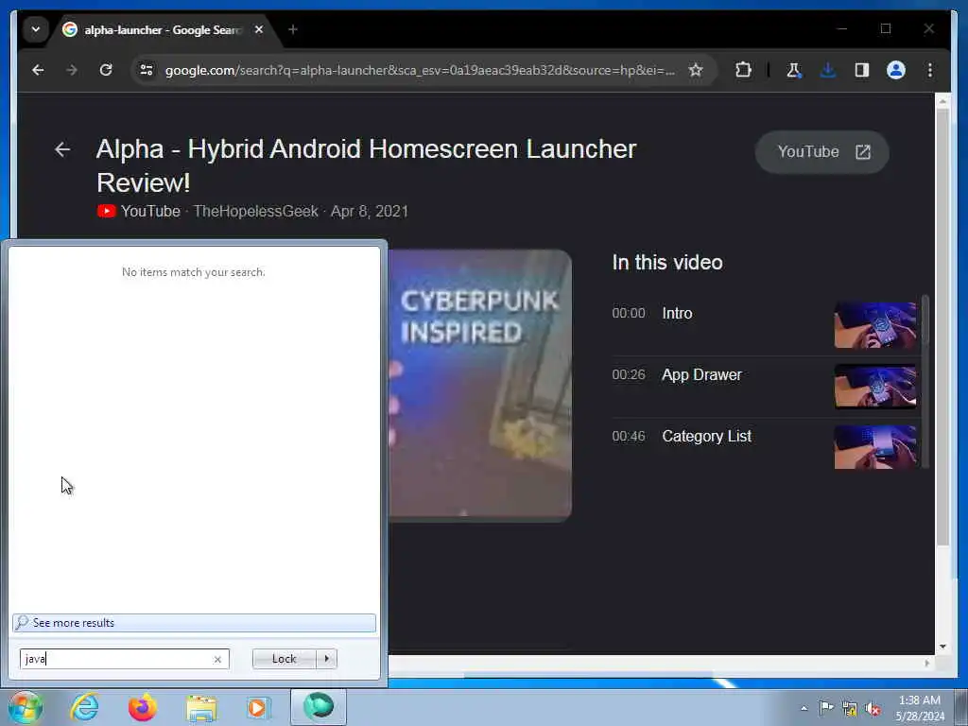Show hidden system tray icons
The height and width of the screenshot is (726, 968).
click(x=804, y=708)
